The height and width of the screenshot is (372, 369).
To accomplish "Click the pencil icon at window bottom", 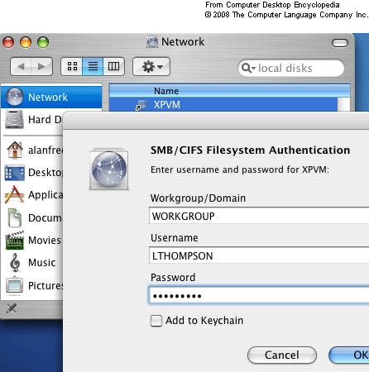I will pos(12,308).
